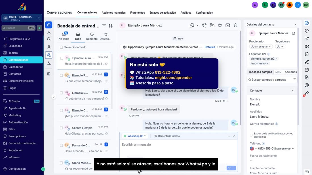Open contact in new window icon
The image size is (312, 175).
294,33
